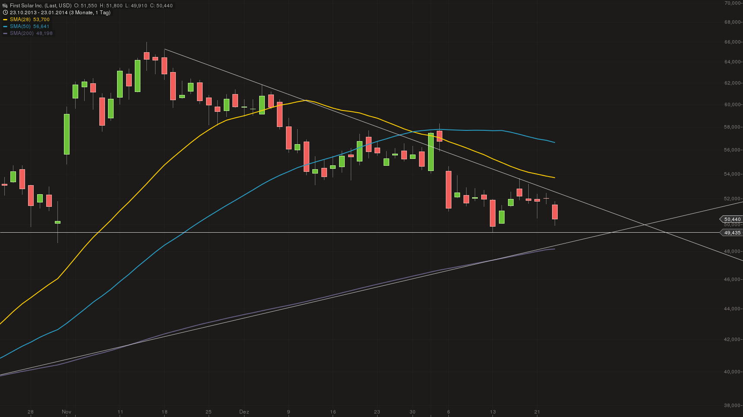Click the yellow SMA(28) legend color marker
This screenshot has width=743, height=417.
click(x=5, y=19)
